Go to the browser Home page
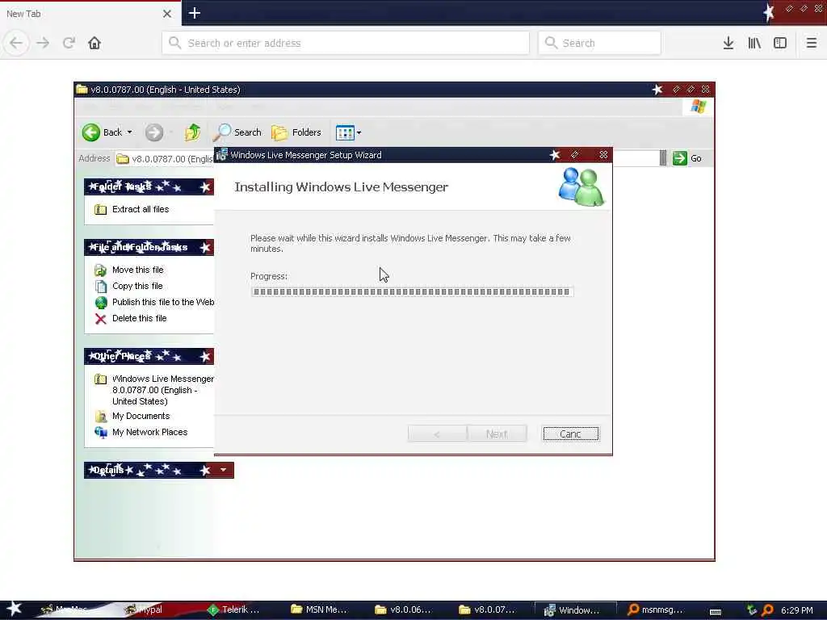 (x=94, y=43)
